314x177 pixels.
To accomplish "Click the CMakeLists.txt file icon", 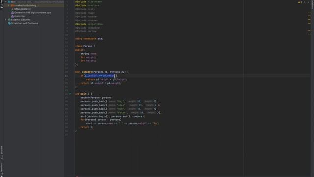I will [12, 9].
